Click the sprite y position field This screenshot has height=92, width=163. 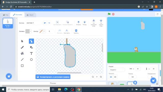tap(153, 69)
